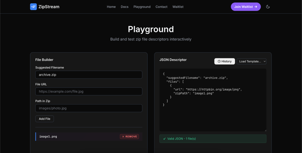This screenshot has width=302, height=153.
Task: Navigate to Home in the top menu
Action: pos(111,7)
